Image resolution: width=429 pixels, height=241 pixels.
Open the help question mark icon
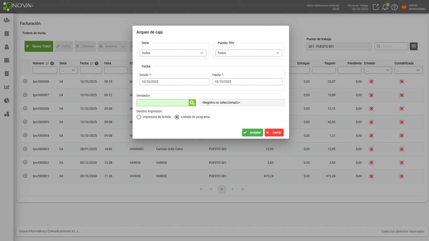click(x=394, y=7)
